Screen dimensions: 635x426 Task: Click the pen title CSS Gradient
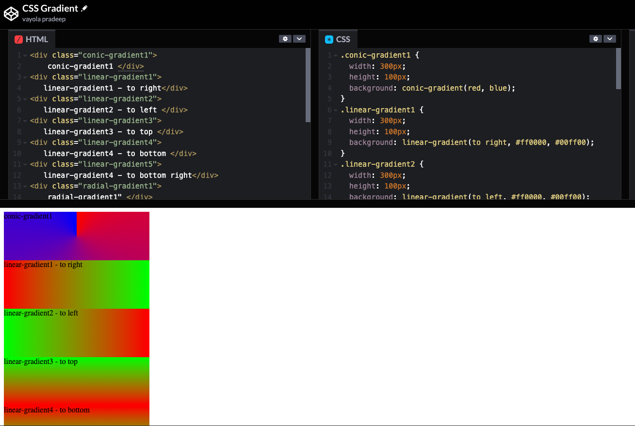(50, 9)
